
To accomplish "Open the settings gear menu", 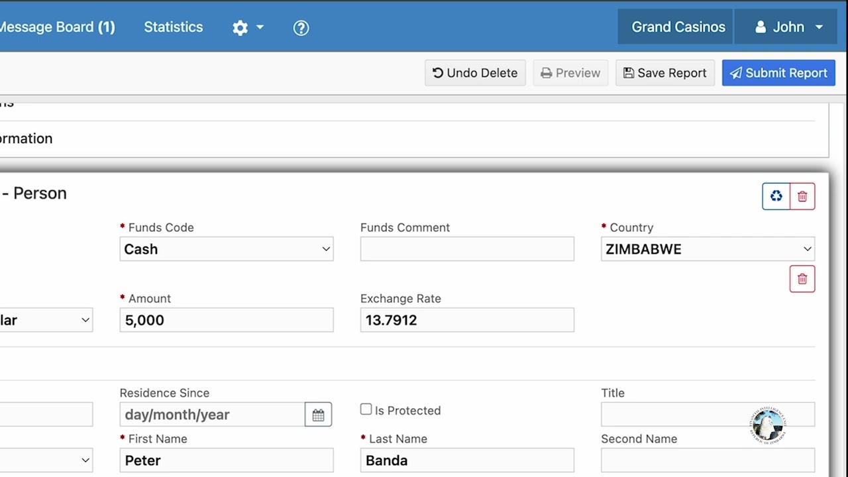I will [x=248, y=27].
